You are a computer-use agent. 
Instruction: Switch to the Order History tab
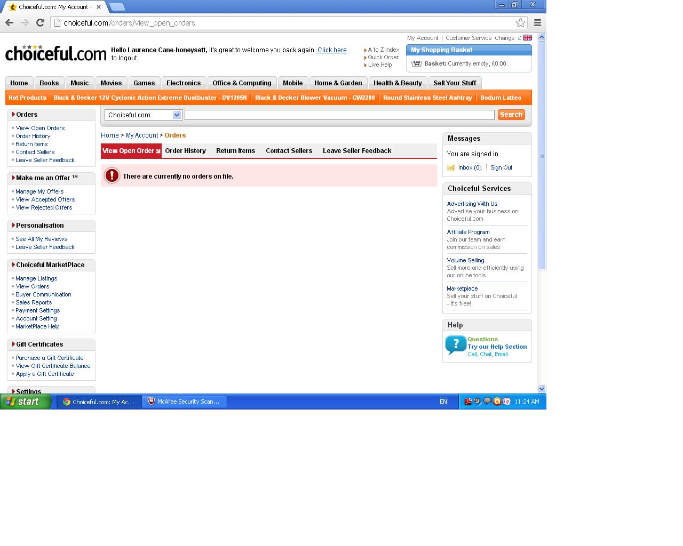[185, 151]
